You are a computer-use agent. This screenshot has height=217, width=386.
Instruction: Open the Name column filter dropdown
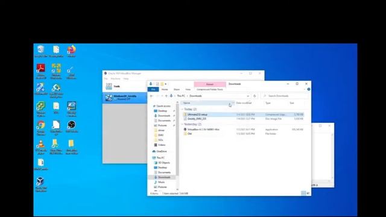[x=233, y=103]
